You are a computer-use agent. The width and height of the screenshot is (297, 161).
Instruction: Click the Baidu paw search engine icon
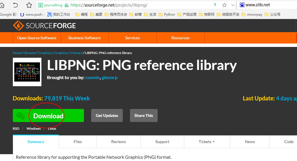[x=242, y=5]
